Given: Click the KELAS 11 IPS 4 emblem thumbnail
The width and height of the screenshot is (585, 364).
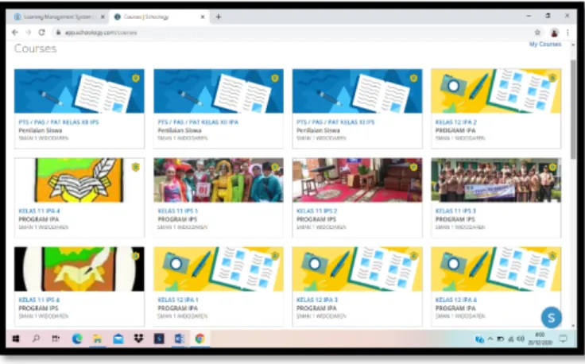Looking at the screenshot, I should coord(79,269).
